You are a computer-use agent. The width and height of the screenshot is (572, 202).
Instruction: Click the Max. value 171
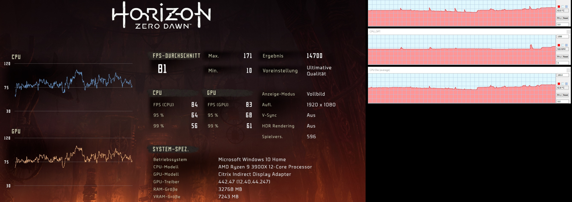(248, 56)
